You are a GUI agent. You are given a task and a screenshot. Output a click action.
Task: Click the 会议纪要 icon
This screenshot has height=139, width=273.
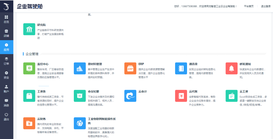[x=80, y=96]
